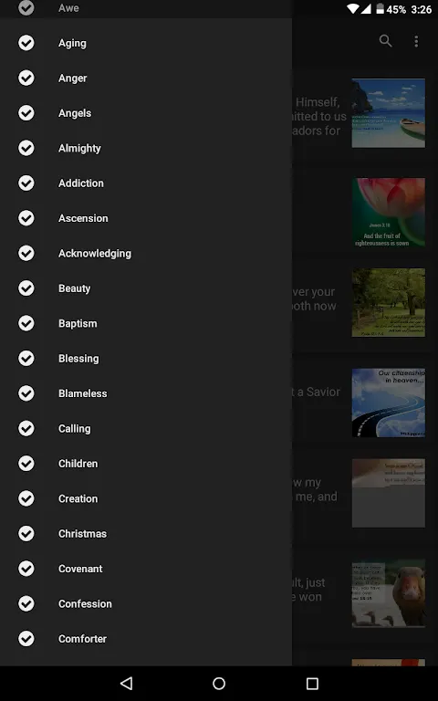
Task: Select the Blessing category label
Action: (x=78, y=359)
